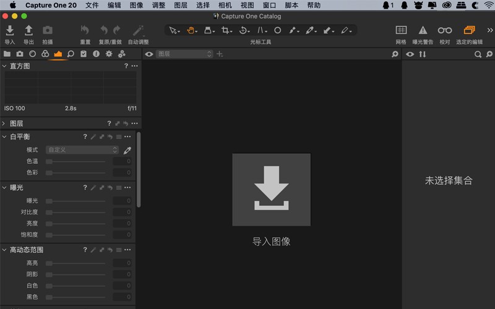Click the Export (导出) toolbar icon
The image size is (495, 309).
pyautogui.click(x=28, y=30)
